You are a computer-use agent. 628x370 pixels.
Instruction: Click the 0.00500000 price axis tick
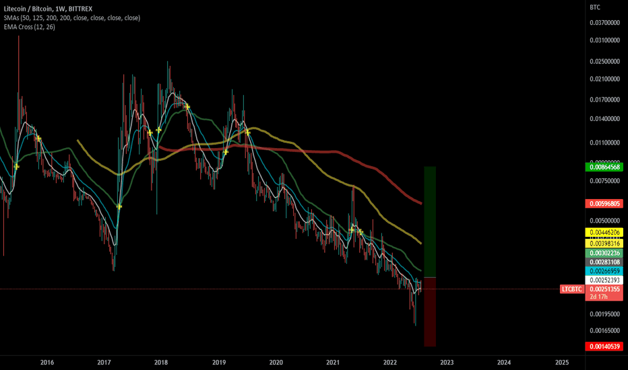[605, 221]
